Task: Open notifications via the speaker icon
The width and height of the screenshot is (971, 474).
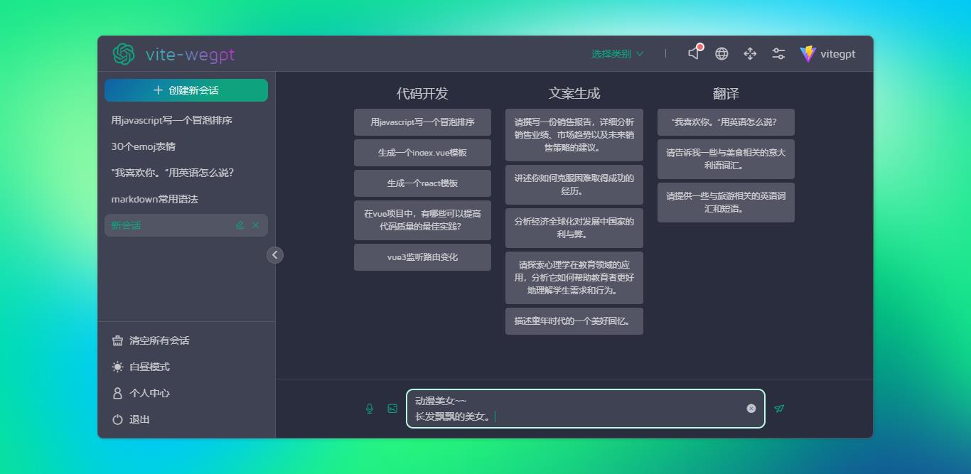Action: tap(693, 53)
